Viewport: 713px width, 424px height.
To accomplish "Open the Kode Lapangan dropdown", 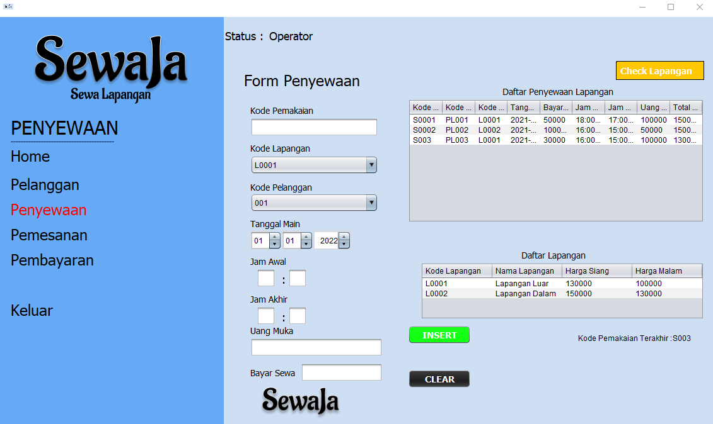I will (371, 165).
